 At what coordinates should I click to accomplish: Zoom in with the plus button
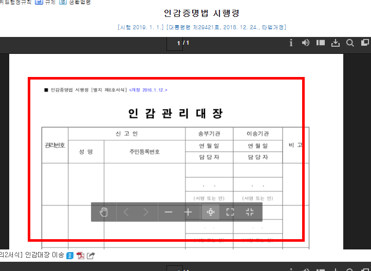pos(188,212)
